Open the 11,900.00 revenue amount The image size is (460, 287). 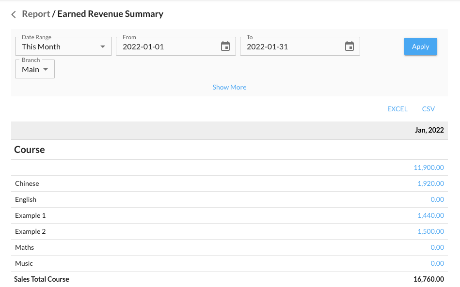(x=428, y=167)
